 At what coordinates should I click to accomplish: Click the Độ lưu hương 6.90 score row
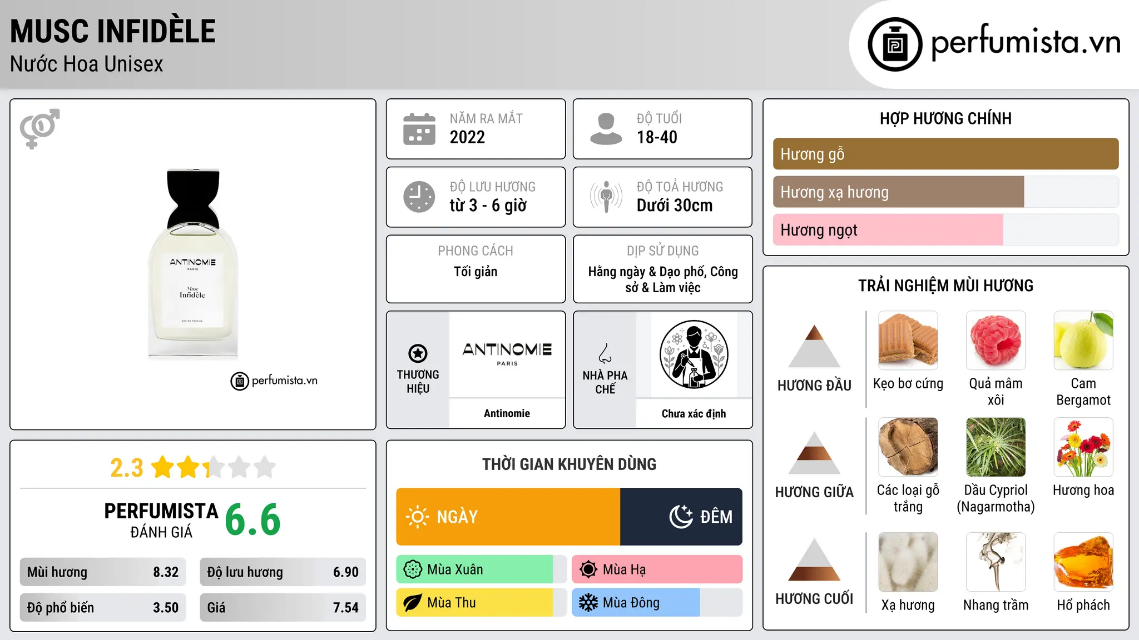coord(283,572)
